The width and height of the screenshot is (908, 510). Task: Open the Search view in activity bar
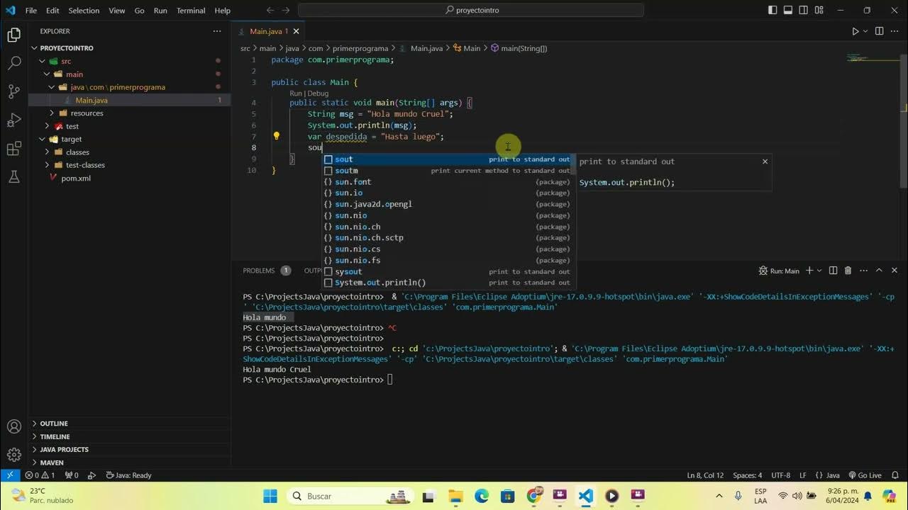[x=13, y=63]
